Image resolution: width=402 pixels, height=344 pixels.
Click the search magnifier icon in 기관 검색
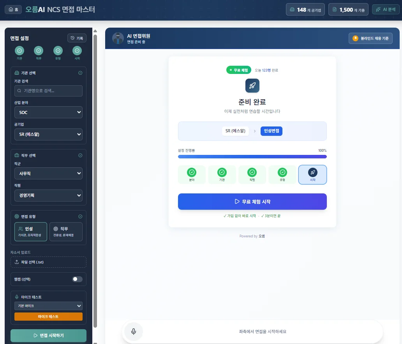coord(19,91)
